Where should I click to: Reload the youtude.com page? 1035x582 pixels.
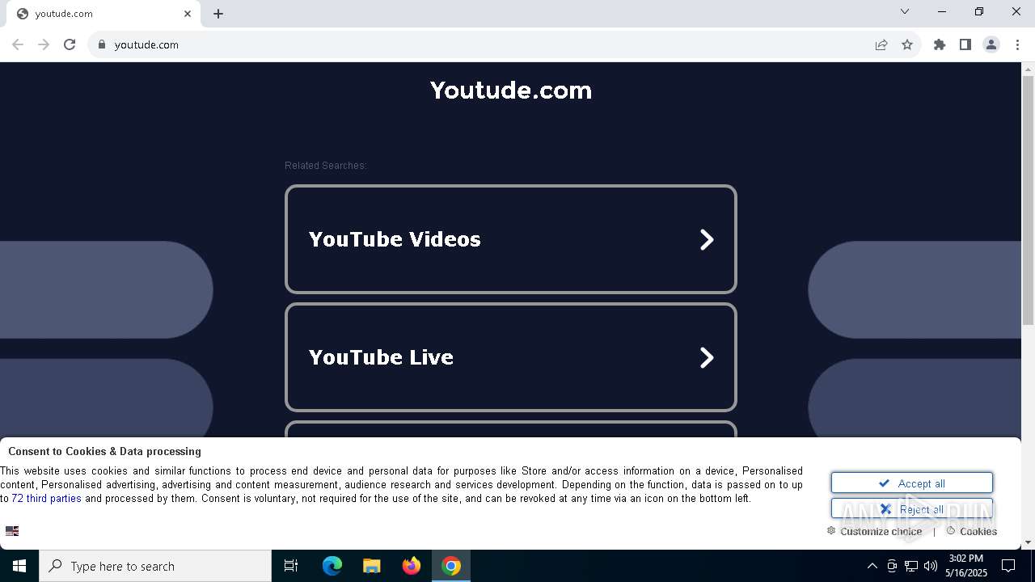[x=70, y=44]
